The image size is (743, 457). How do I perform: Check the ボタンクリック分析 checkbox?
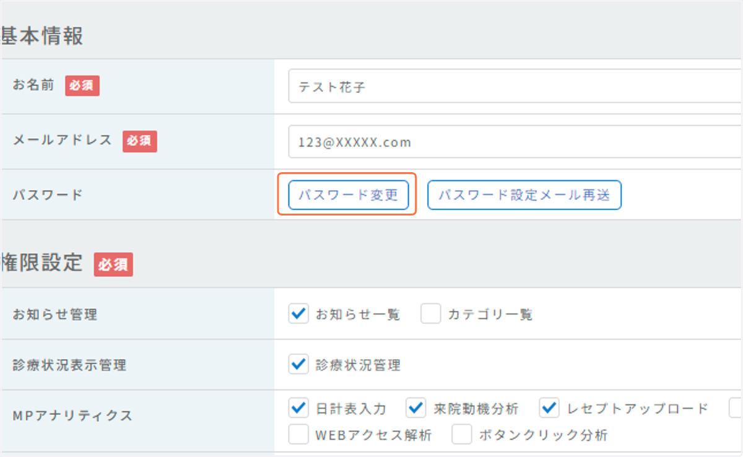[x=462, y=435]
